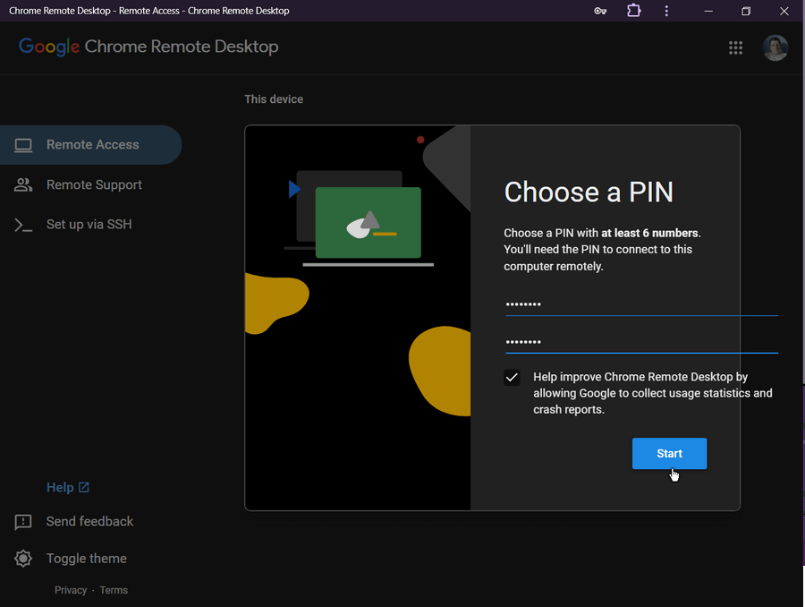Uncheck the usage statistics checkbox
805x607 pixels.
point(512,378)
